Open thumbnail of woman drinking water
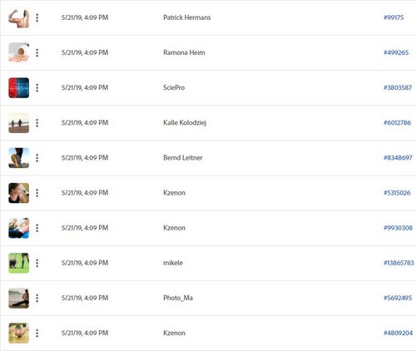417x351 pixels. (19, 193)
